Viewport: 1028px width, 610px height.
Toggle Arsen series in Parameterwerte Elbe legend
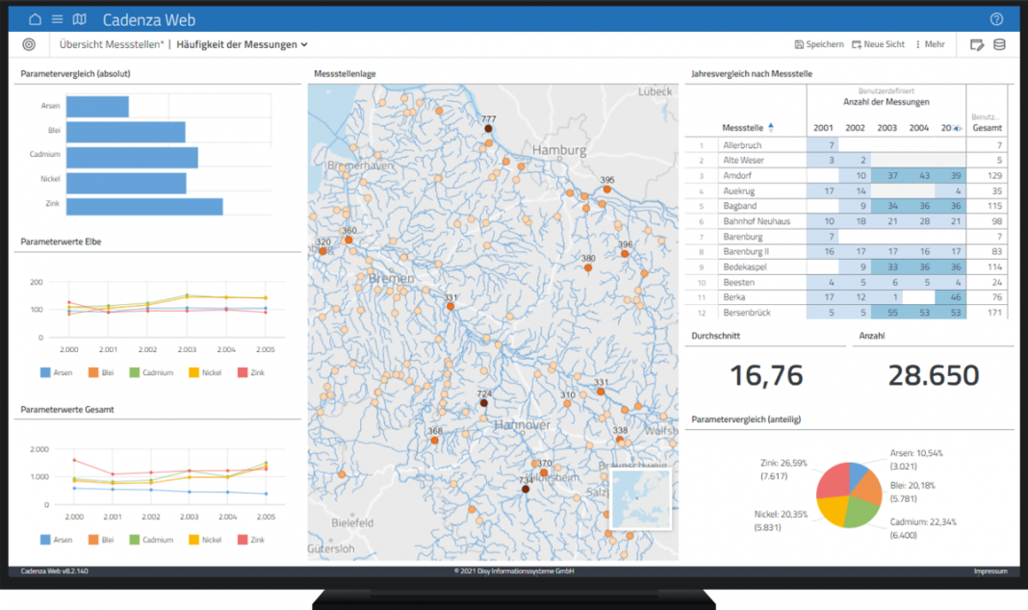[58, 372]
